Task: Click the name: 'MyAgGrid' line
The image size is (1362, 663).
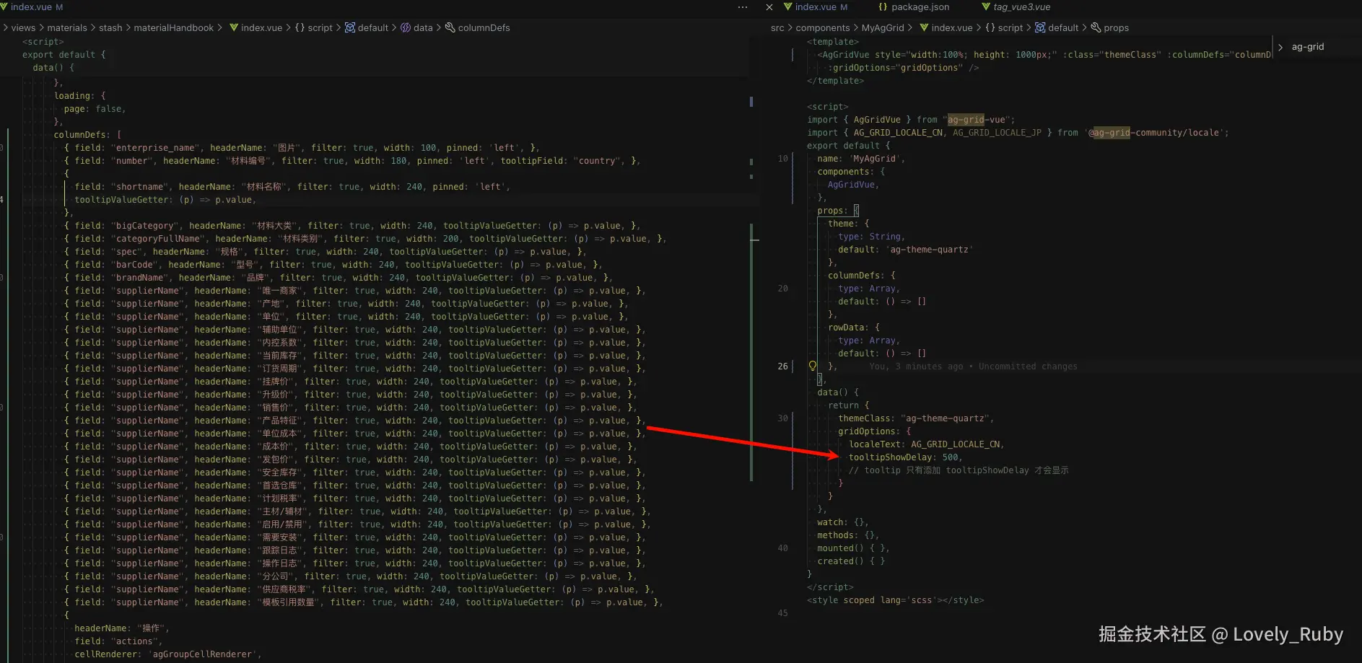Action: click(861, 159)
